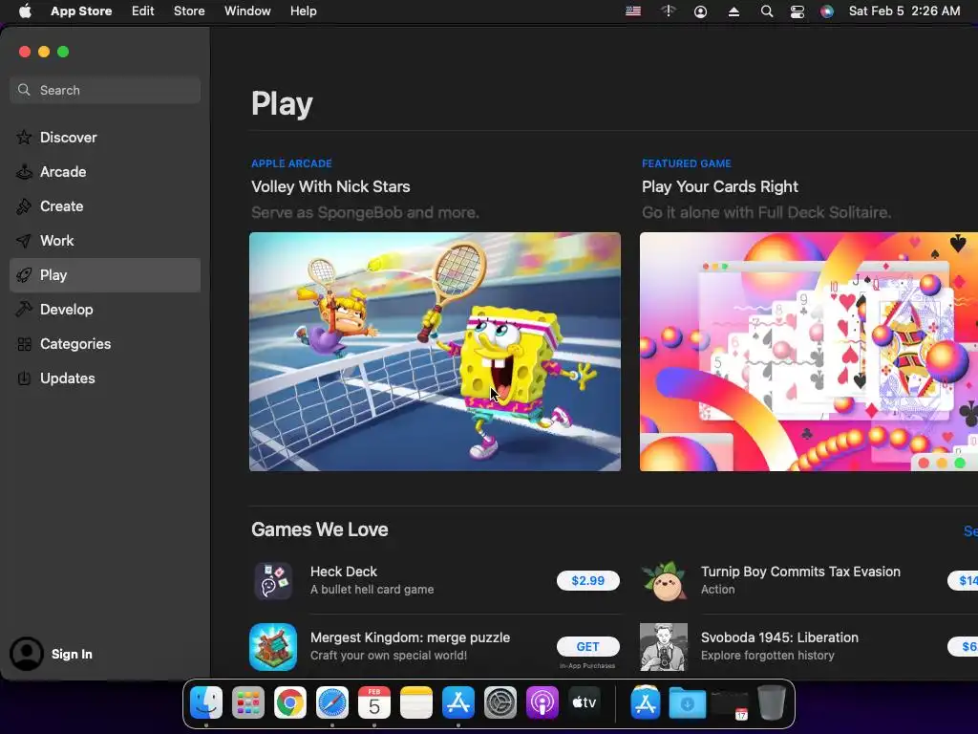Click the date and time in menu bar
Image resolution: width=978 pixels, height=734 pixels.
(x=904, y=11)
